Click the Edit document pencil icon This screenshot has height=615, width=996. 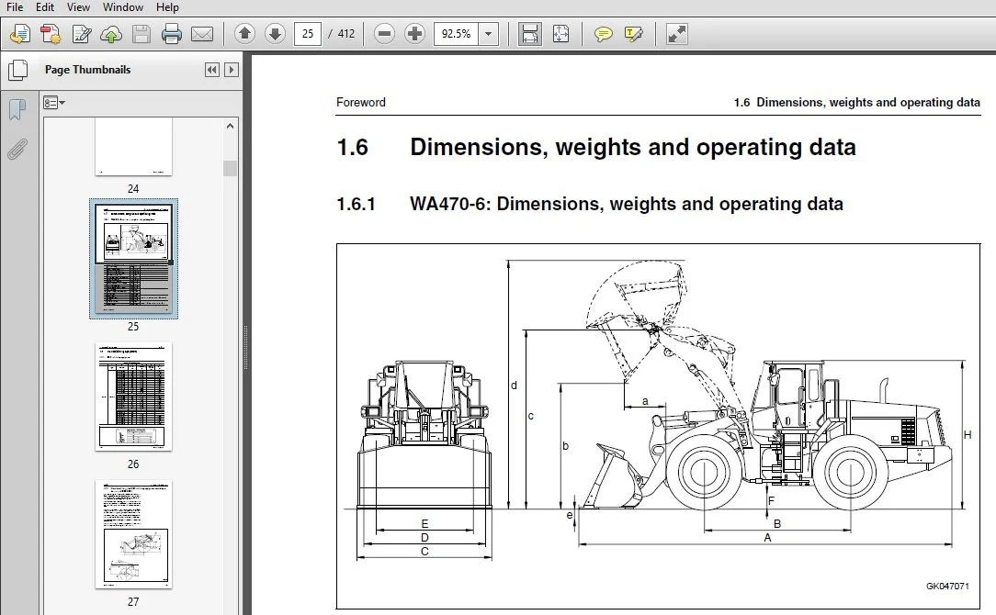coord(81,34)
